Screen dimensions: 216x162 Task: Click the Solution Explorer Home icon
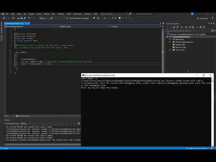coord(174,27)
